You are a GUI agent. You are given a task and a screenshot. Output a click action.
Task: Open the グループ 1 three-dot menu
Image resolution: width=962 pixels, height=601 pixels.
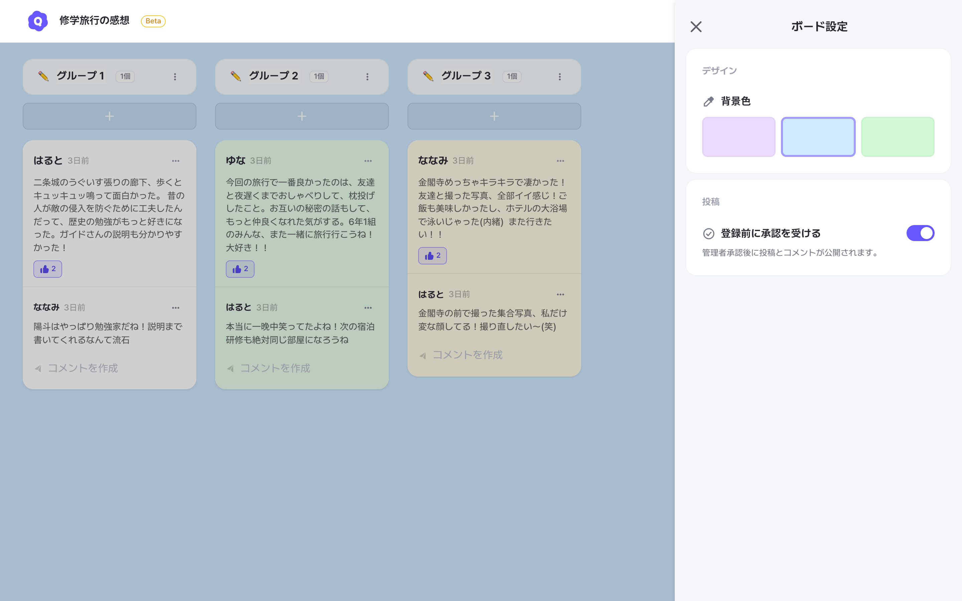tap(175, 77)
